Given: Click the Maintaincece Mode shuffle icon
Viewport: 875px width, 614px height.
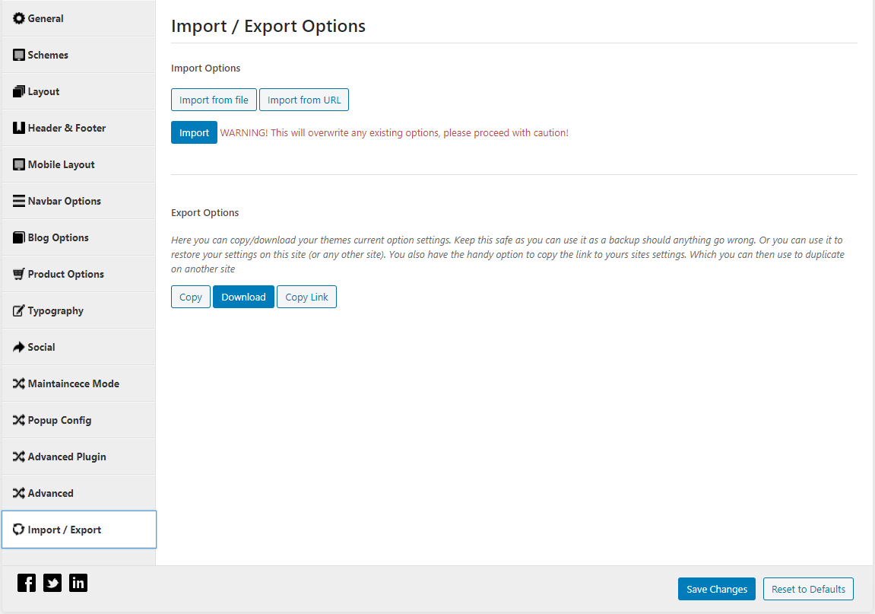Looking at the screenshot, I should 19,383.
